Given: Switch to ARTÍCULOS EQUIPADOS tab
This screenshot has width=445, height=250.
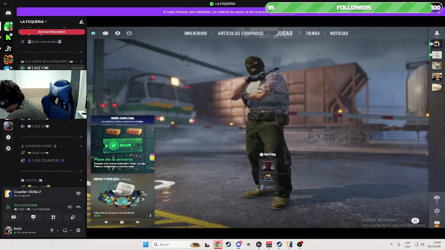Looking at the screenshot, I should [x=241, y=33].
